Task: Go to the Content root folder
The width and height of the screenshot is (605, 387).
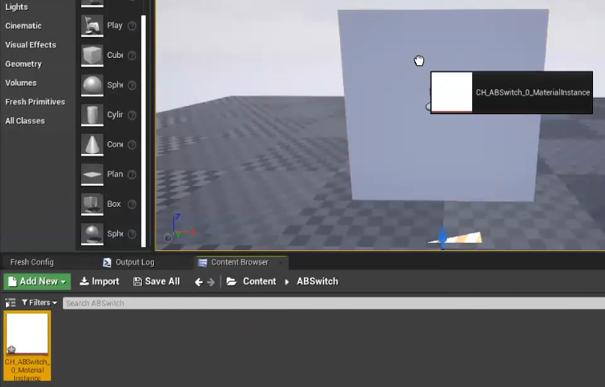Action: [259, 281]
